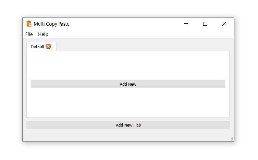Minimize the Multi Copy Paste window

click(x=186, y=24)
